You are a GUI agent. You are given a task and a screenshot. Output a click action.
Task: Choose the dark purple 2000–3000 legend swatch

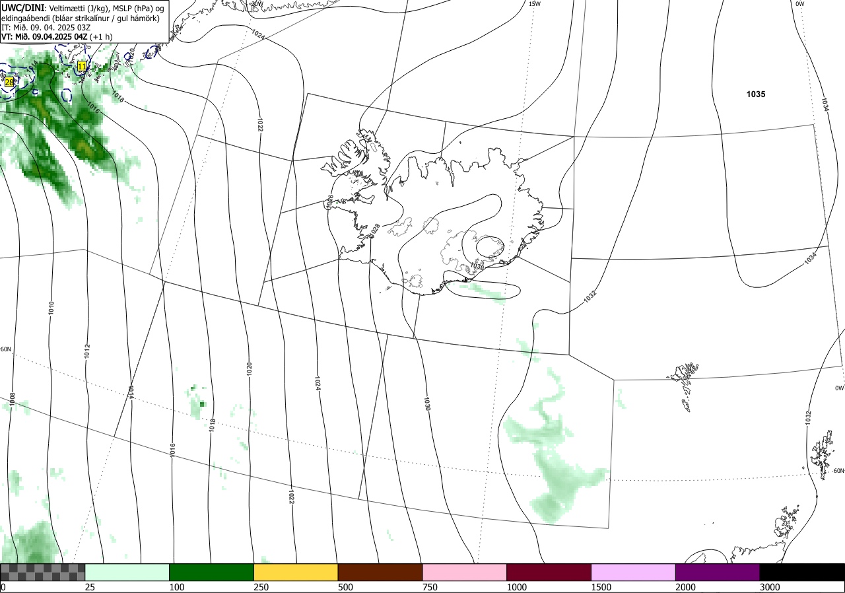(718, 572)
